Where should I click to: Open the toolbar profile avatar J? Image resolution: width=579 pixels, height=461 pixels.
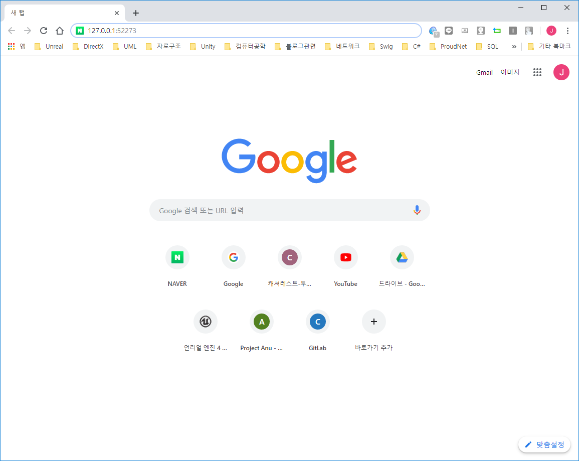point(551,31)
